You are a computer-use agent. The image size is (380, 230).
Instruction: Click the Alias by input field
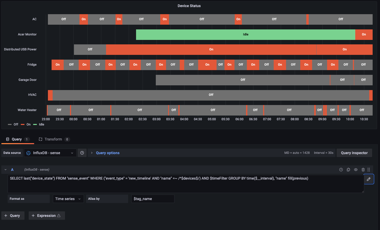coord(153,199)
